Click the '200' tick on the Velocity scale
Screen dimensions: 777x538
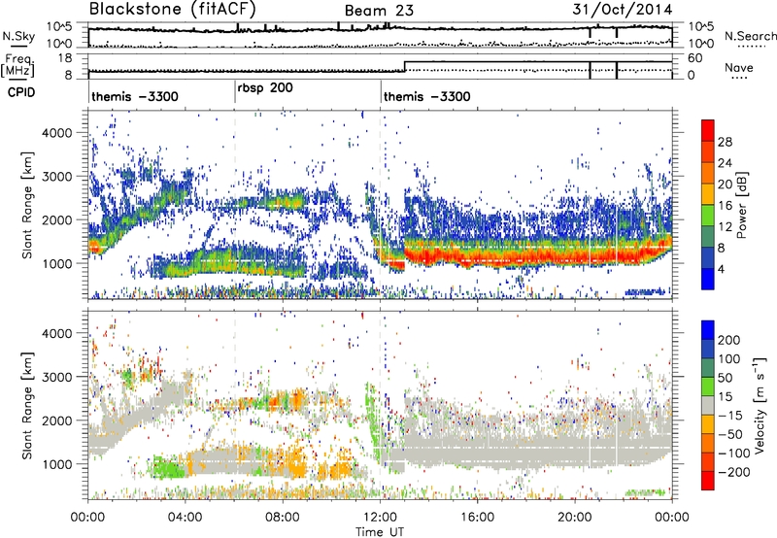729,340
